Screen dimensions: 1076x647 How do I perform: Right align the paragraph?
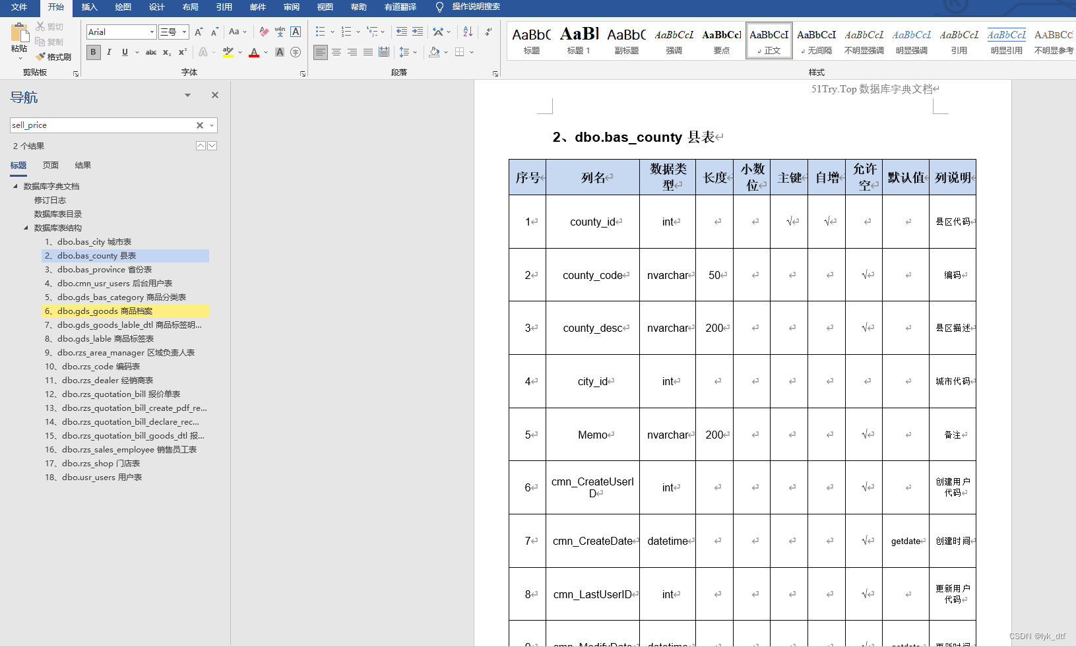pyautogui.click(x=352, y=52)
